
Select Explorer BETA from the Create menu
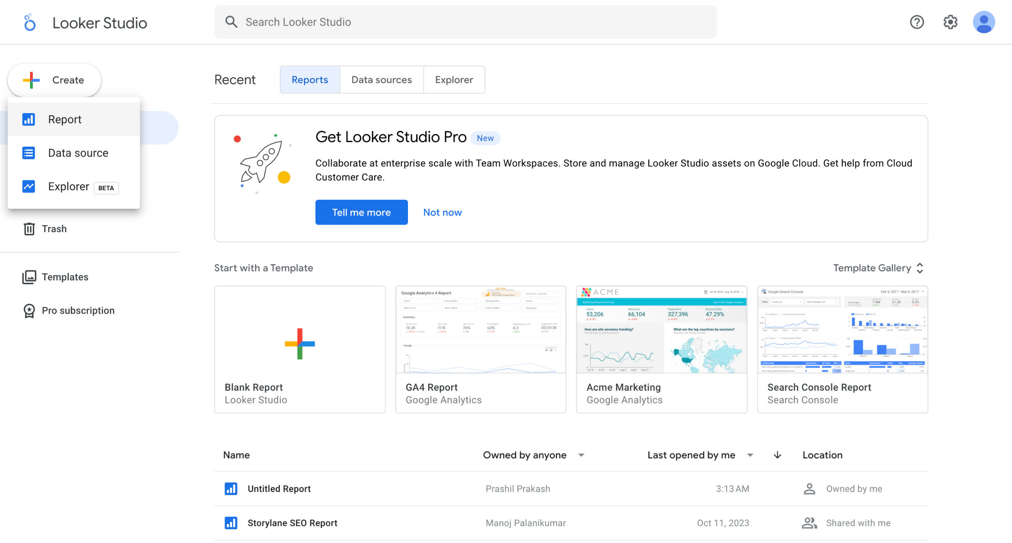(x=74, y=186)
